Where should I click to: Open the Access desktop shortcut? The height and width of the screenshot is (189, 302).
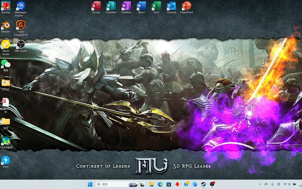click(96, 8)
